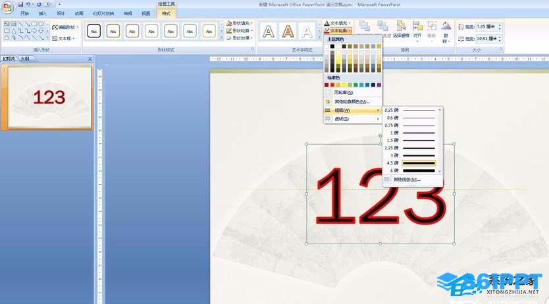This screenshot has width=549, height=304.
Task: Switch to the 幻灯片放映 Slide Show tab
Action: (x=103, y=13)
